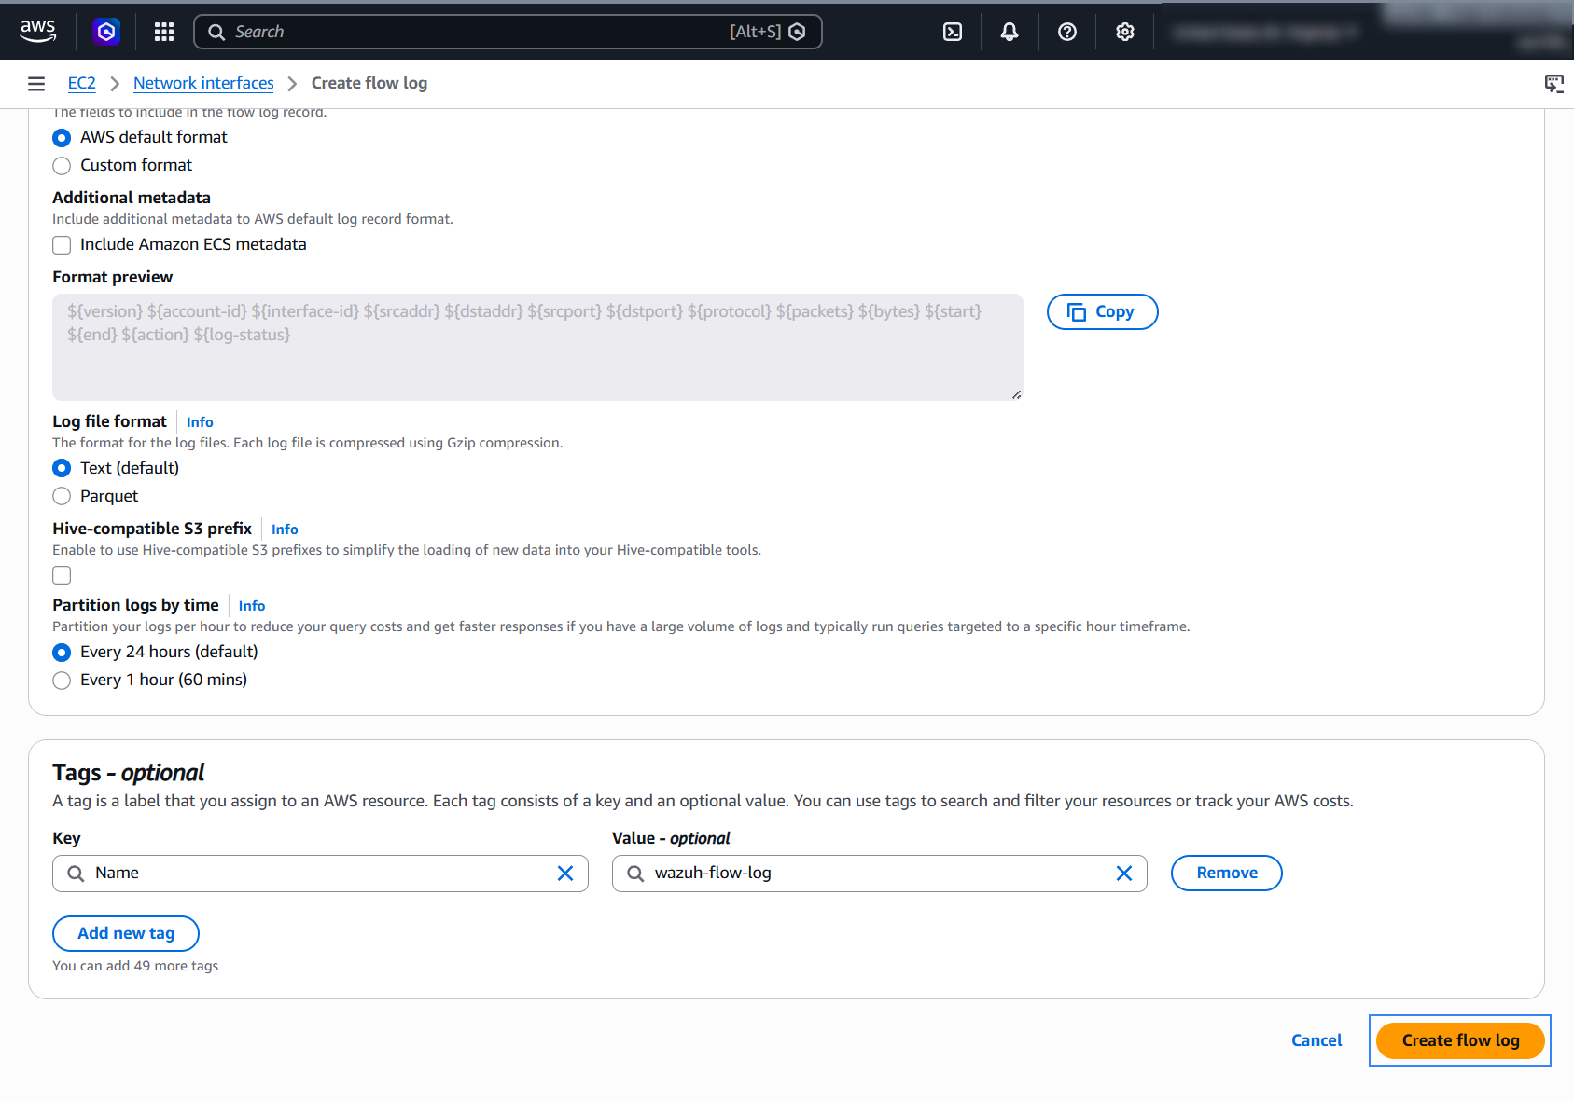Open the feedback panel icon at right

1554,84
